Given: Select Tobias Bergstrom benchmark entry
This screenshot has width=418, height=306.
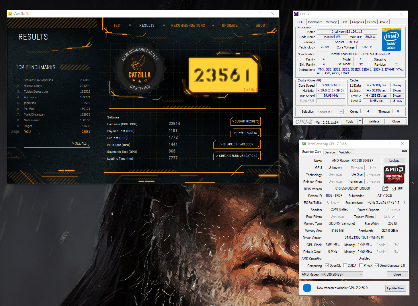Looking at the screenshot, I should 54,91.
